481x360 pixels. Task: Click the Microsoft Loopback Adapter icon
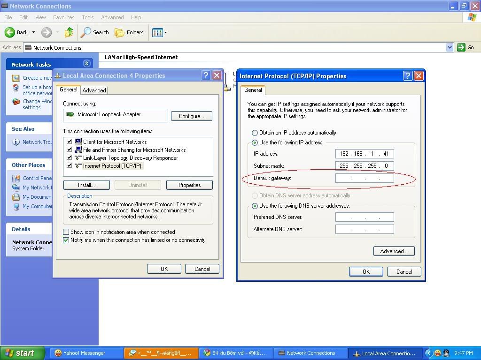tap(70, 114)
